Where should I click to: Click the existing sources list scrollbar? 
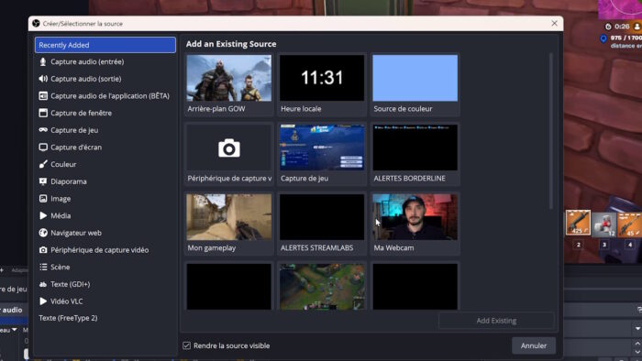(x=550, y=131)
